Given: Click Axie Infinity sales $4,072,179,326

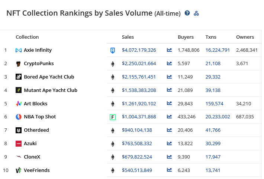Looking at the screenshot, I should click(139, 50).
